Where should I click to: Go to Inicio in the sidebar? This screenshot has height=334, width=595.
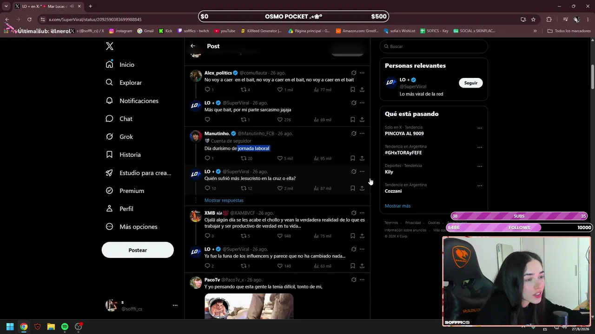coord(120,64)
